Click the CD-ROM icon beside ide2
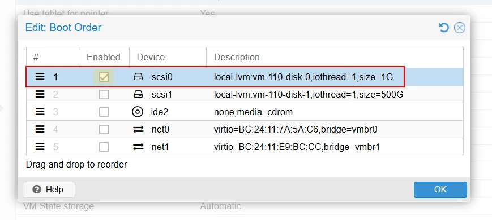This screenshot has width=492, height=220. pos(138,112)
